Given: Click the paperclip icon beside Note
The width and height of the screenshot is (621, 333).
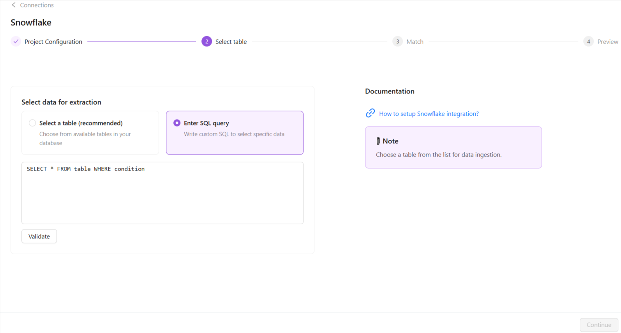Looking at the screenshot, I should pos(378,141).
